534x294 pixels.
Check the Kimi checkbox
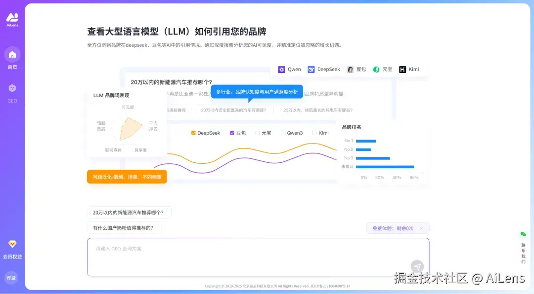pyautogui.click(x=315, y=133)
